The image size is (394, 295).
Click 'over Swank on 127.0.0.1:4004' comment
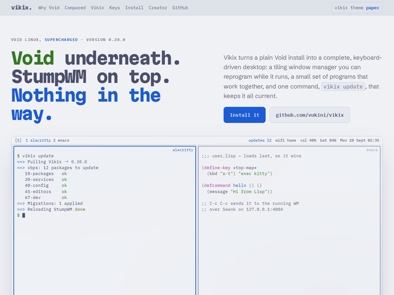tap(242, 209)
